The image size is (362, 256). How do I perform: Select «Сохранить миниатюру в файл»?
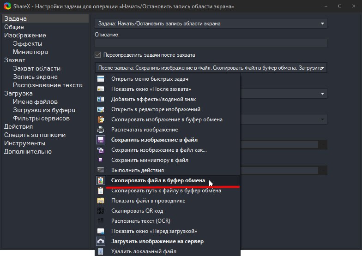(168, 160)
